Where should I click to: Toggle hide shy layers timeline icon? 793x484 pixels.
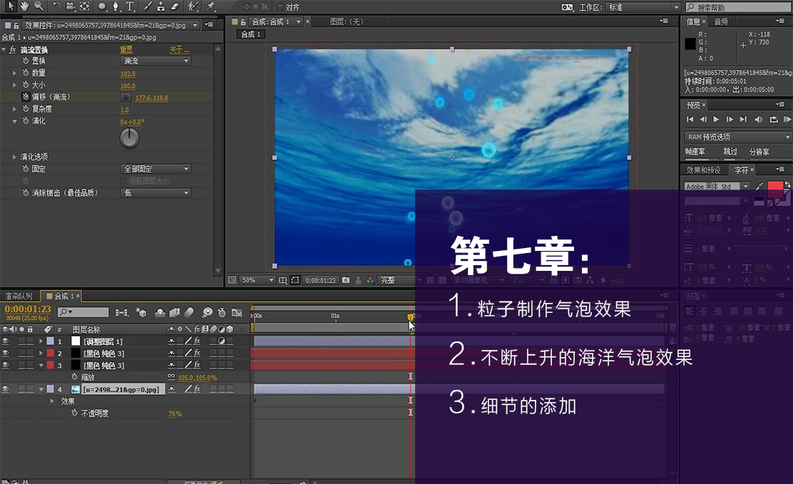point(160,312)
